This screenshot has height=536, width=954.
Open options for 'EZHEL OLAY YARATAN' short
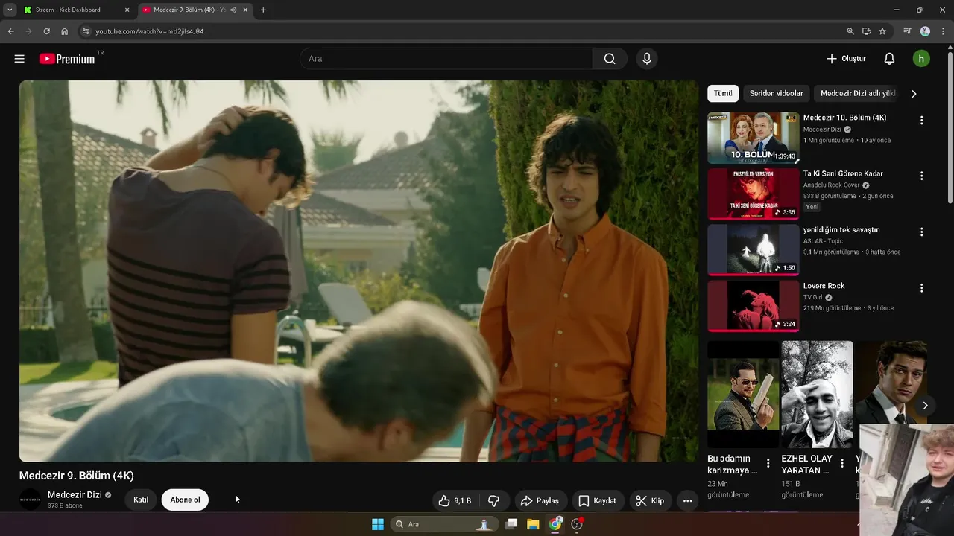tap(842, 463)
